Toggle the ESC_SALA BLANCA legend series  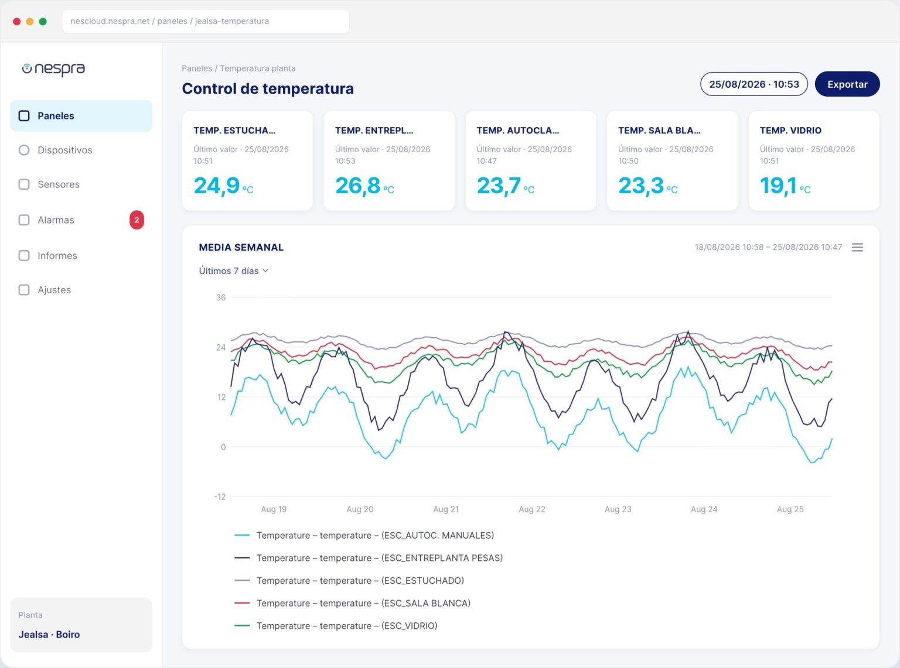point(352,603)
